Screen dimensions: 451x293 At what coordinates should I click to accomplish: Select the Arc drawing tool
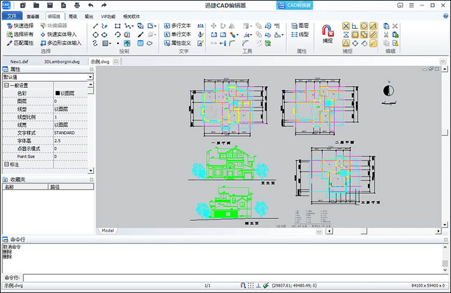click(118, 35)
